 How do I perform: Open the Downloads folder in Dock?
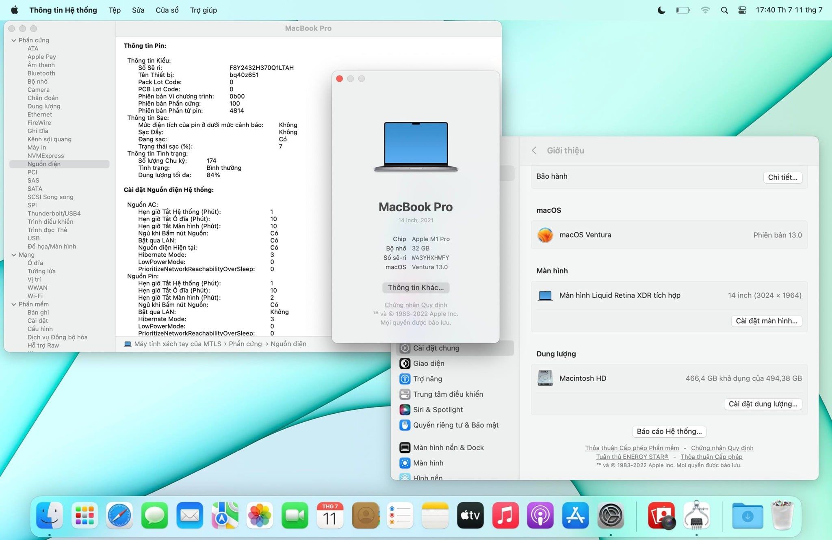click(x=747, y=515)
